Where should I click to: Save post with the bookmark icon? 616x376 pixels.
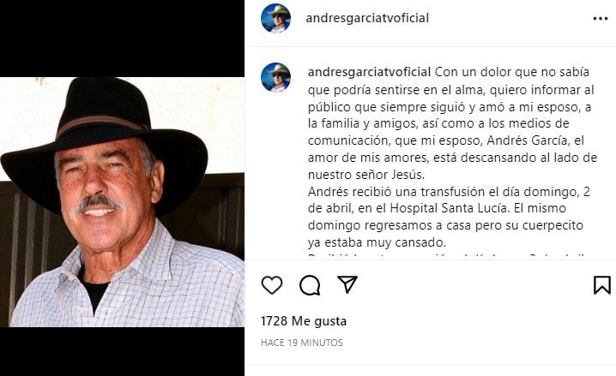(602, 285)
